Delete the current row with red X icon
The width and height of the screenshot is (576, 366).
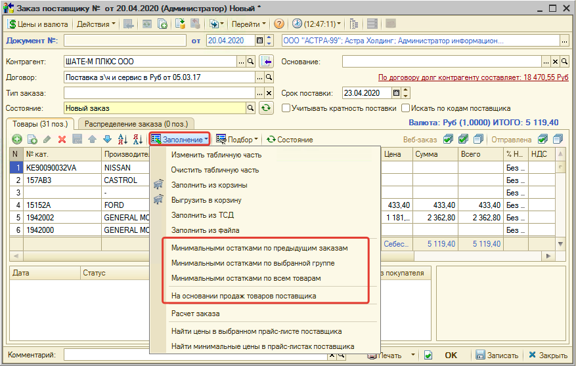click(62, 139)
